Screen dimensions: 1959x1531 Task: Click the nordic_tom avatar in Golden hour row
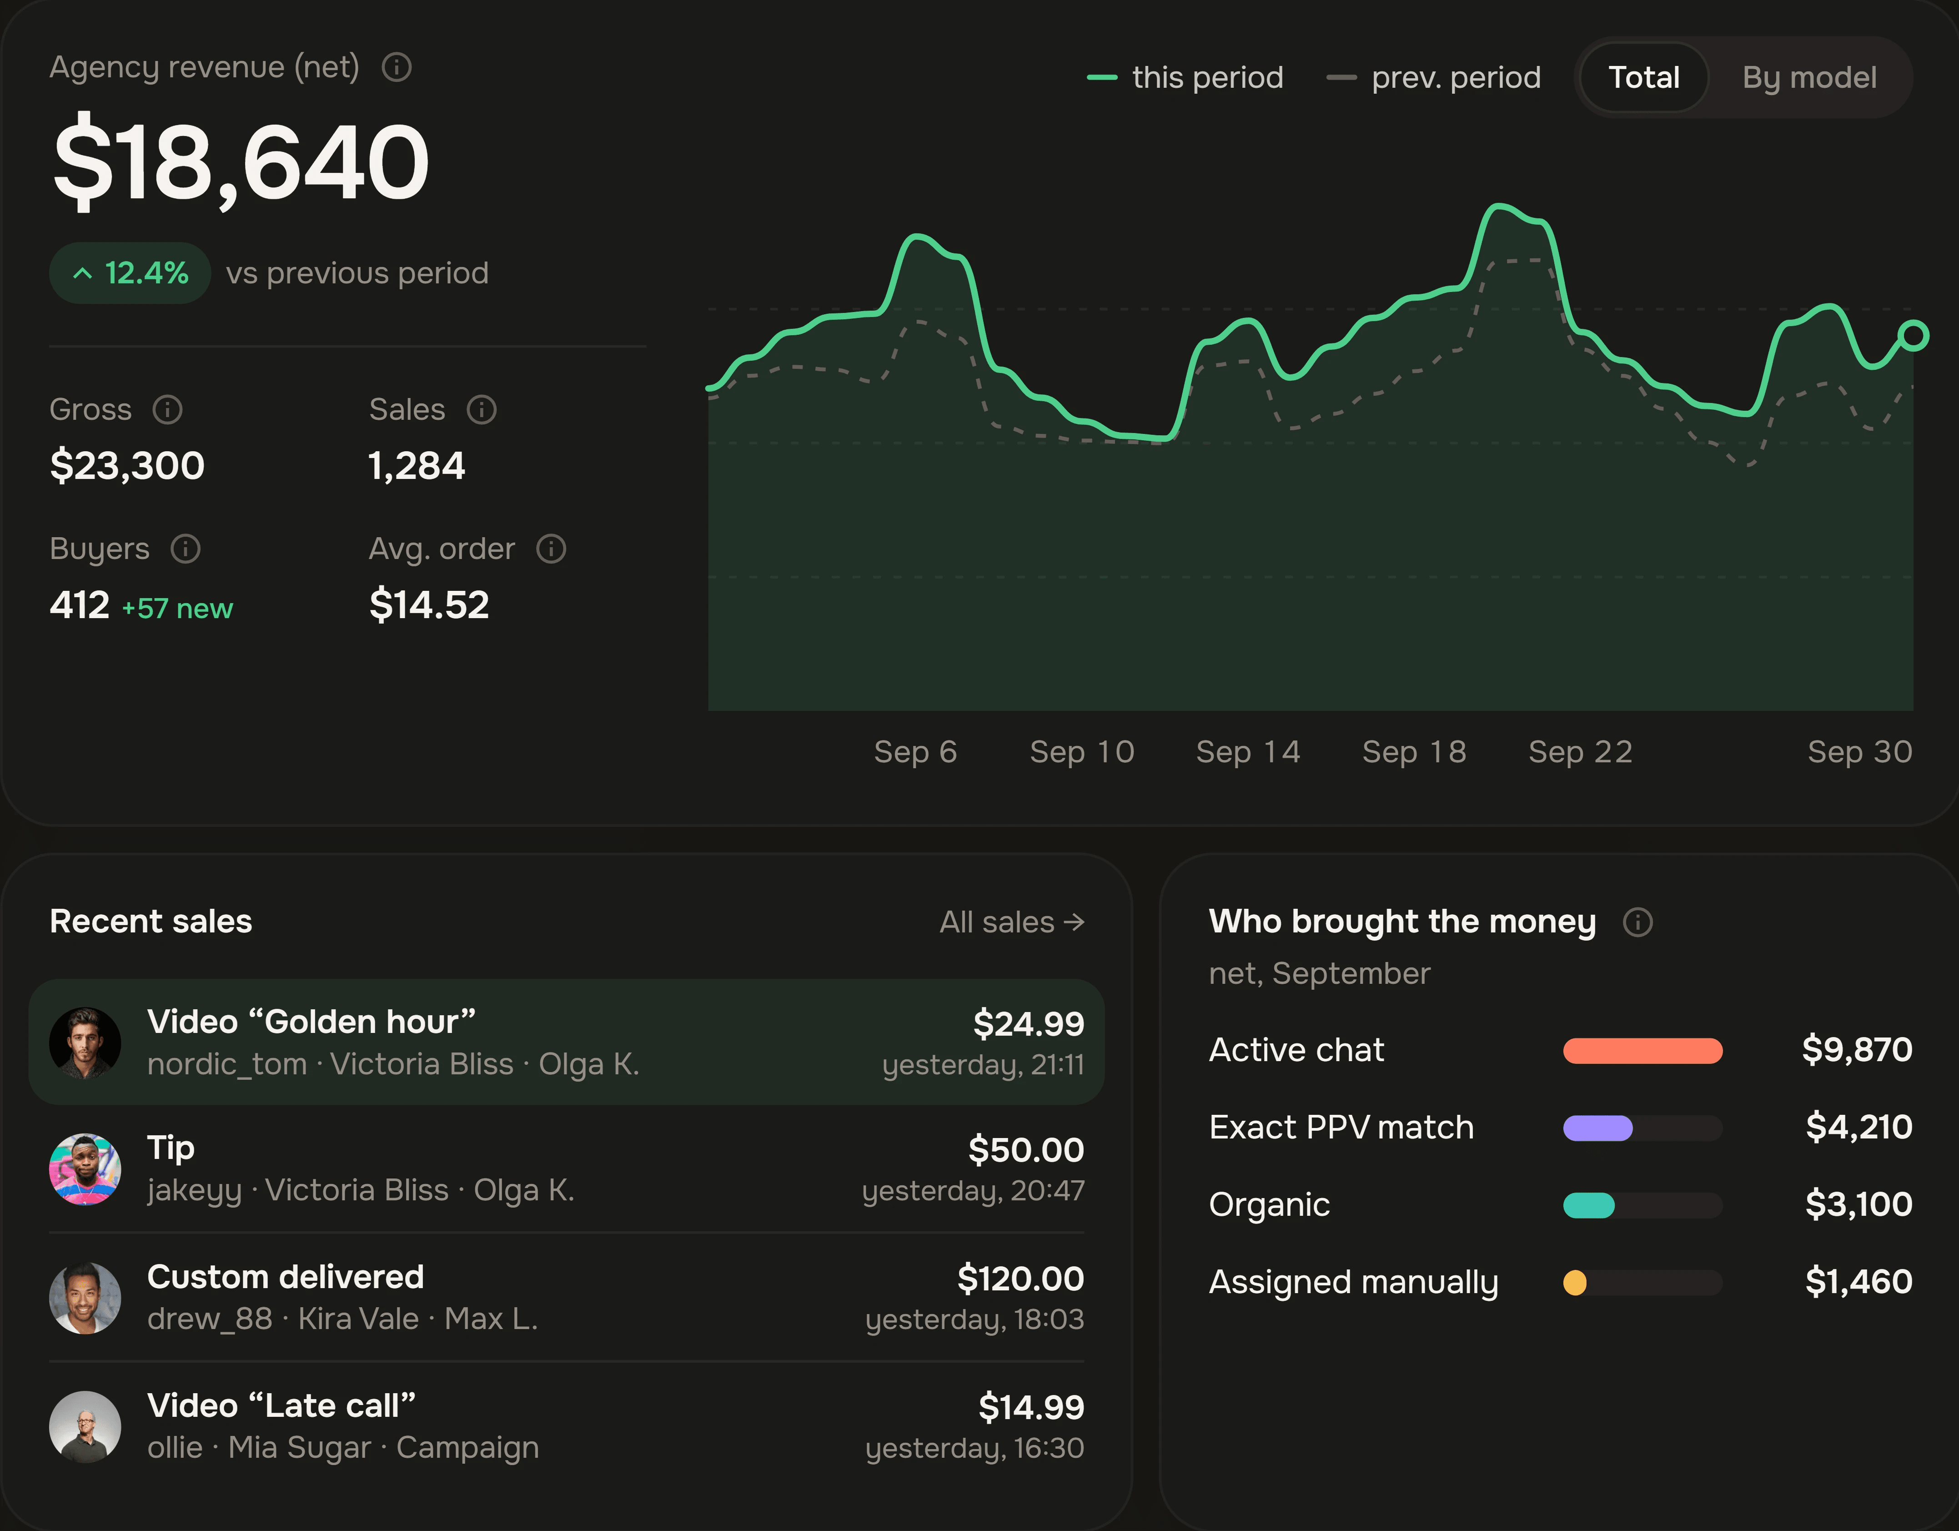(x=85, y=1043)
